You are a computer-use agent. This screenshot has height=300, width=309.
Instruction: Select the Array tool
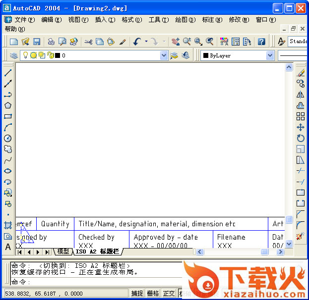301,116
